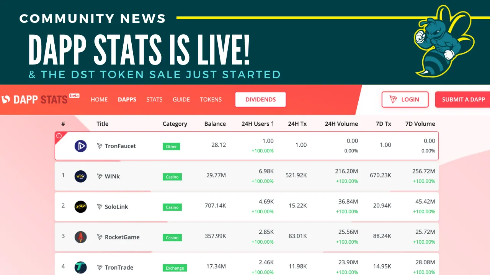Click the 256.72M 7D Volume value
490x275 pixels.
424,171
